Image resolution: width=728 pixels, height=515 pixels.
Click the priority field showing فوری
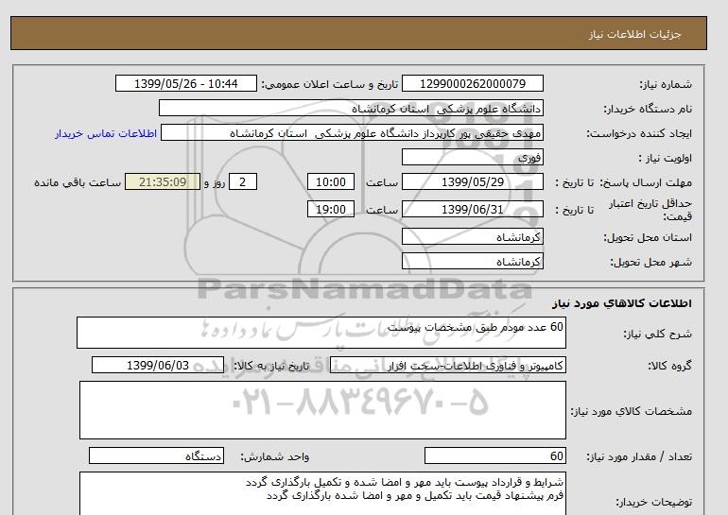[x=472, y=157]
